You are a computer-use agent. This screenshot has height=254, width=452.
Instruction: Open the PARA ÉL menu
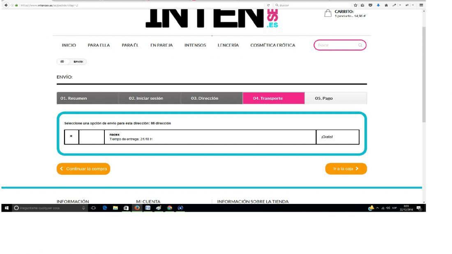point(130,45)
